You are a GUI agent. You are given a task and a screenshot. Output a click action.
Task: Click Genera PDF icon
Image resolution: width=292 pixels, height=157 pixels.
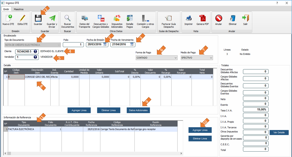coord(203,18)
